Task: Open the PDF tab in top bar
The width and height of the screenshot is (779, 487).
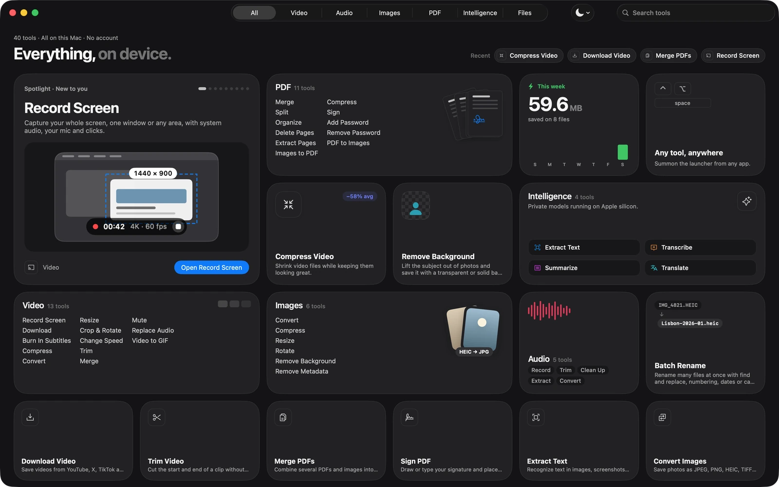Action: click(435, 13)
